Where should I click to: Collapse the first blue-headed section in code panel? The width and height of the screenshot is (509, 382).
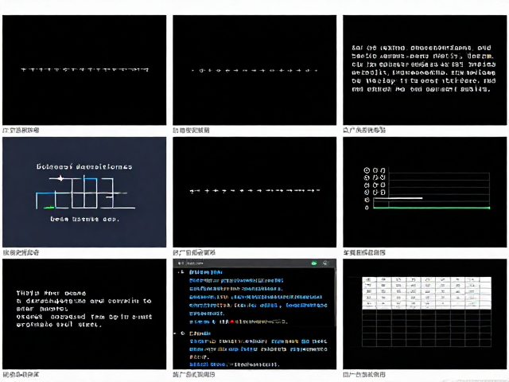pyautogui.click(x=181, y=272)
